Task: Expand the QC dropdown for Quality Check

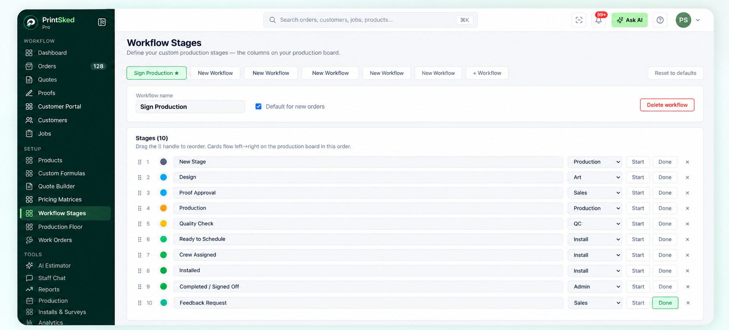Action: click(x=595, y=224)
